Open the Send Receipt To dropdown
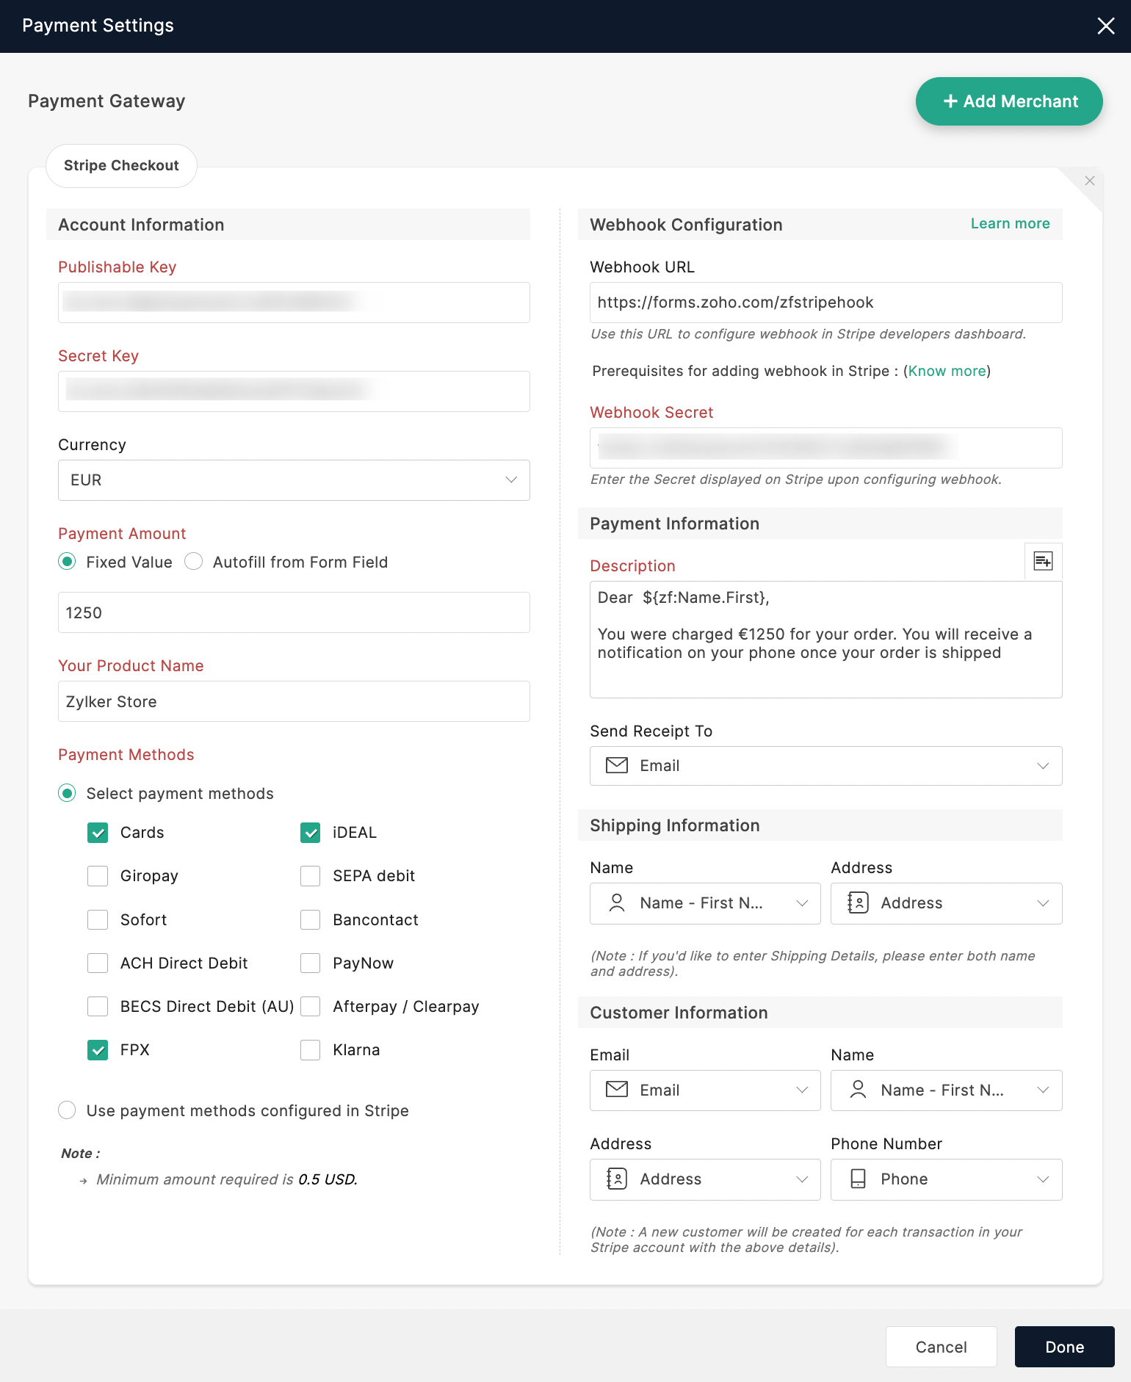Viewport: 1131px width, 1382px height. click(x=826, y=766)
